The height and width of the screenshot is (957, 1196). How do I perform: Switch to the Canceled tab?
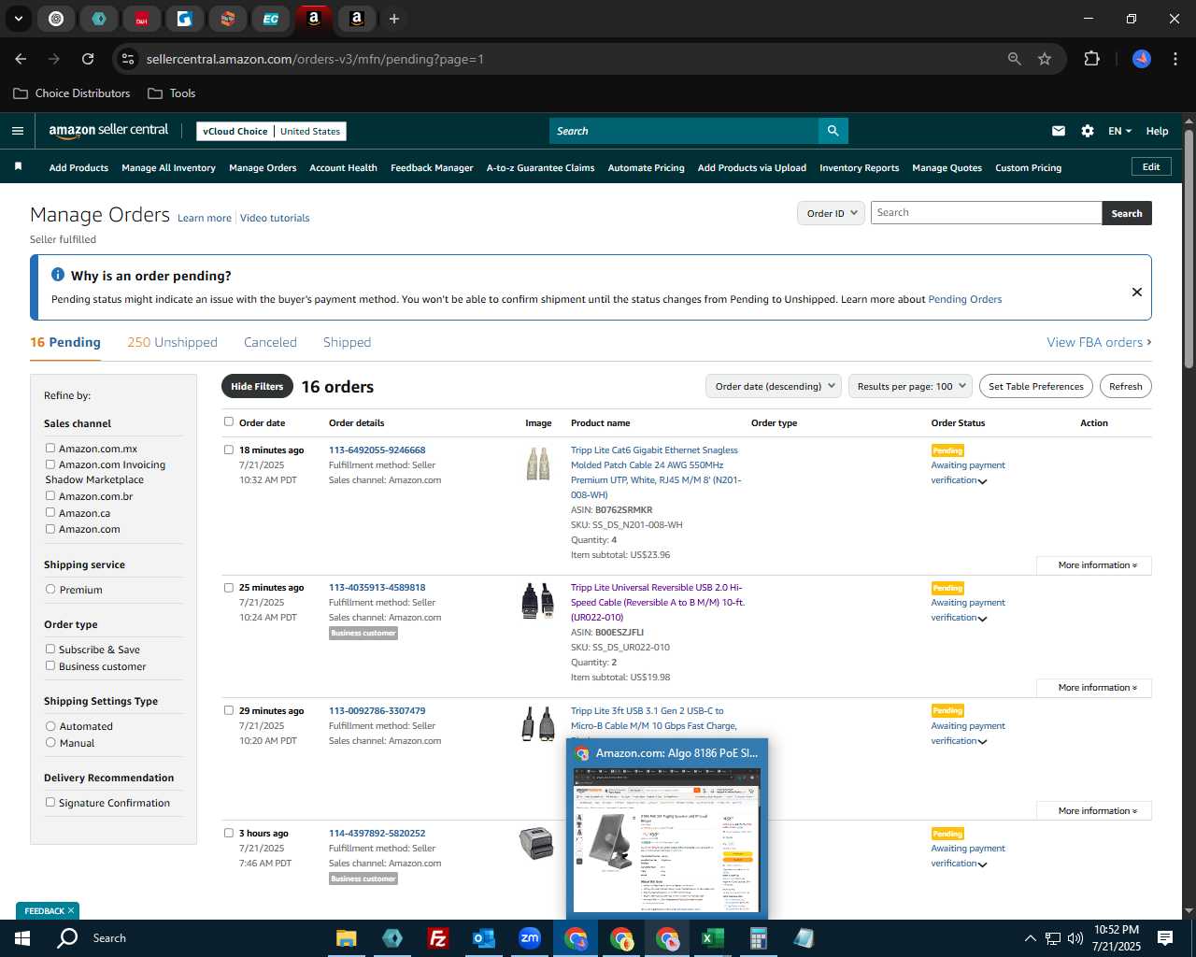(270, 342)
